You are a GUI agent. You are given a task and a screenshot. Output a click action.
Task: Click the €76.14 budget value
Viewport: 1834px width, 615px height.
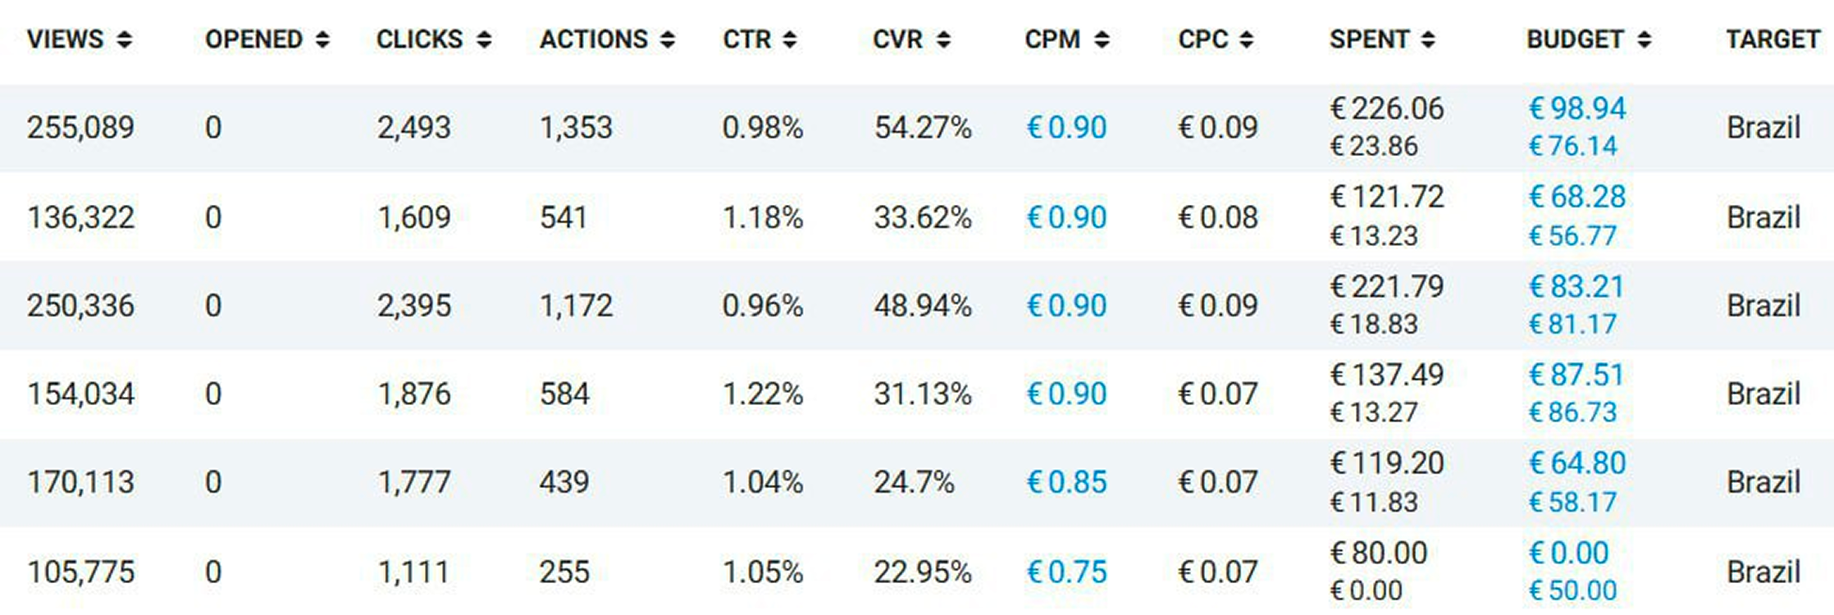tap(1572, 146)
